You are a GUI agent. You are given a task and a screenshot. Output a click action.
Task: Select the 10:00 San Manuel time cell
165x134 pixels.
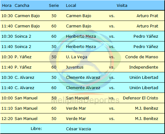click(x=7, y=98)
